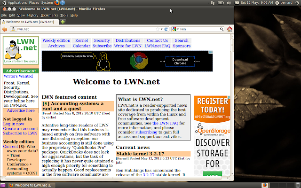Open the Search link in navigation

click(x=182, y=40)
